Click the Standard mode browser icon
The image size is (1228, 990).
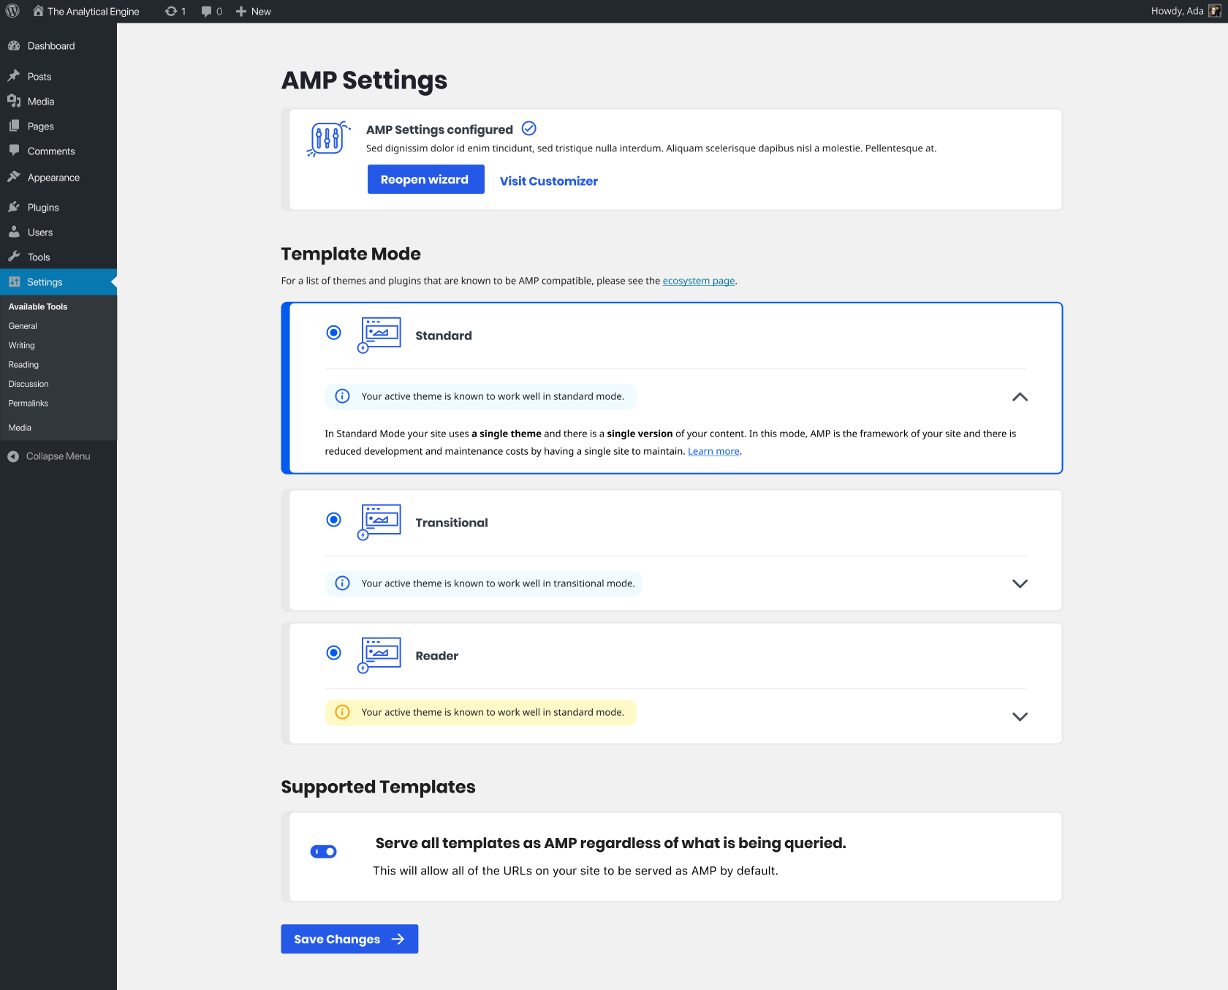[x=379, y=335]
